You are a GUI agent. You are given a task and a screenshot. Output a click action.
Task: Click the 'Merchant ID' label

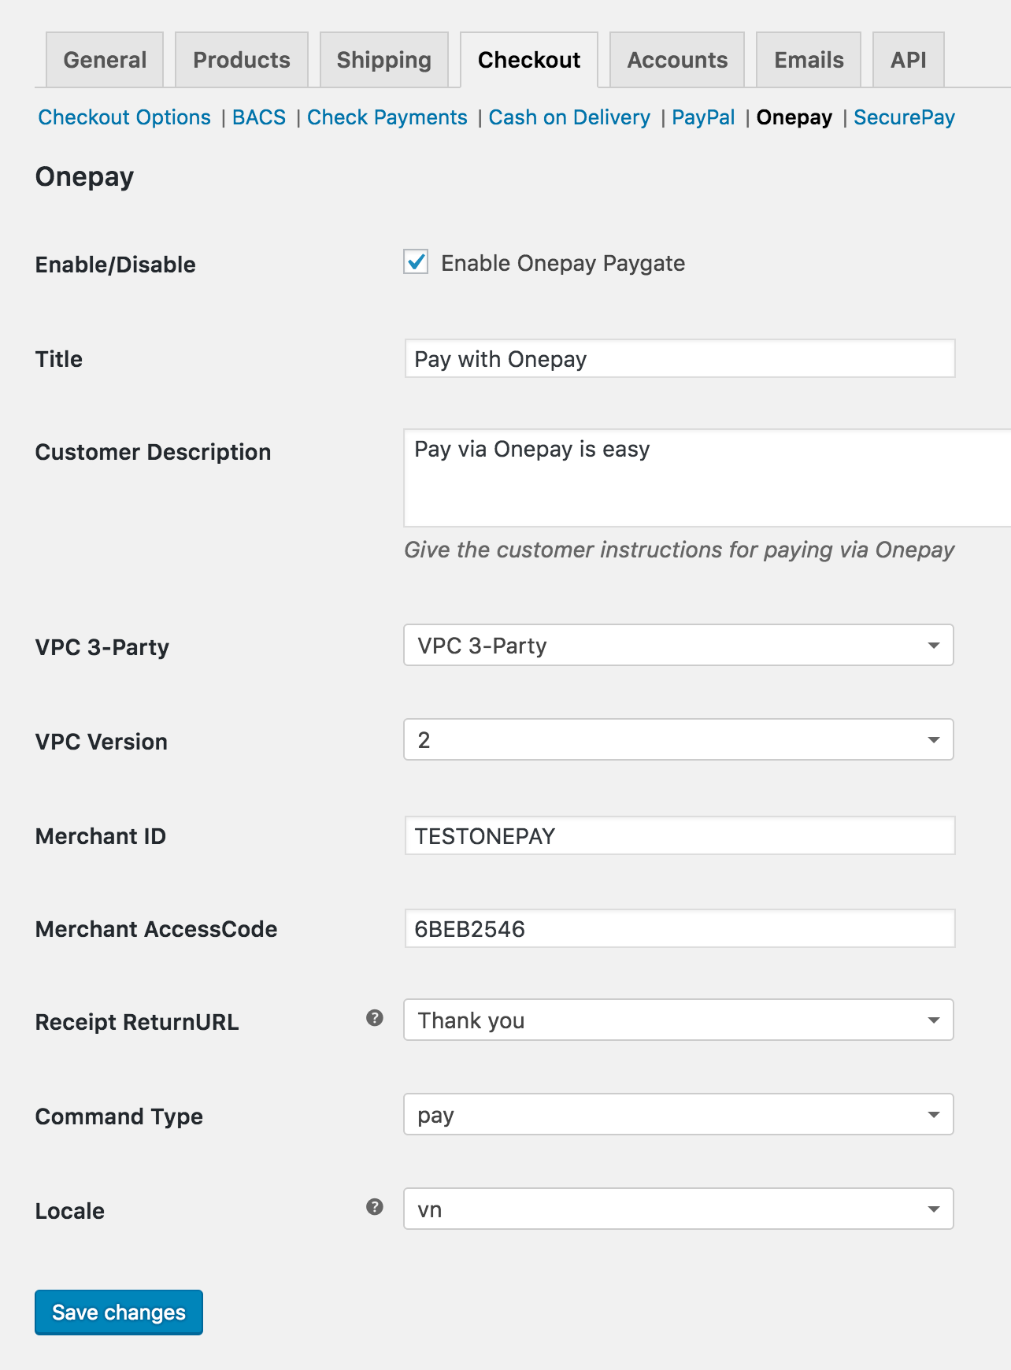101,836
